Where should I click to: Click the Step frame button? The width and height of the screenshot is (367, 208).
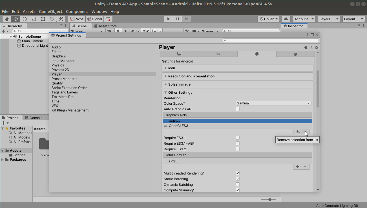pos(186,19)
